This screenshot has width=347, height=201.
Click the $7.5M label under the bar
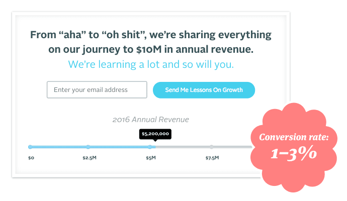pyautogui.click(x=212, y=158)
